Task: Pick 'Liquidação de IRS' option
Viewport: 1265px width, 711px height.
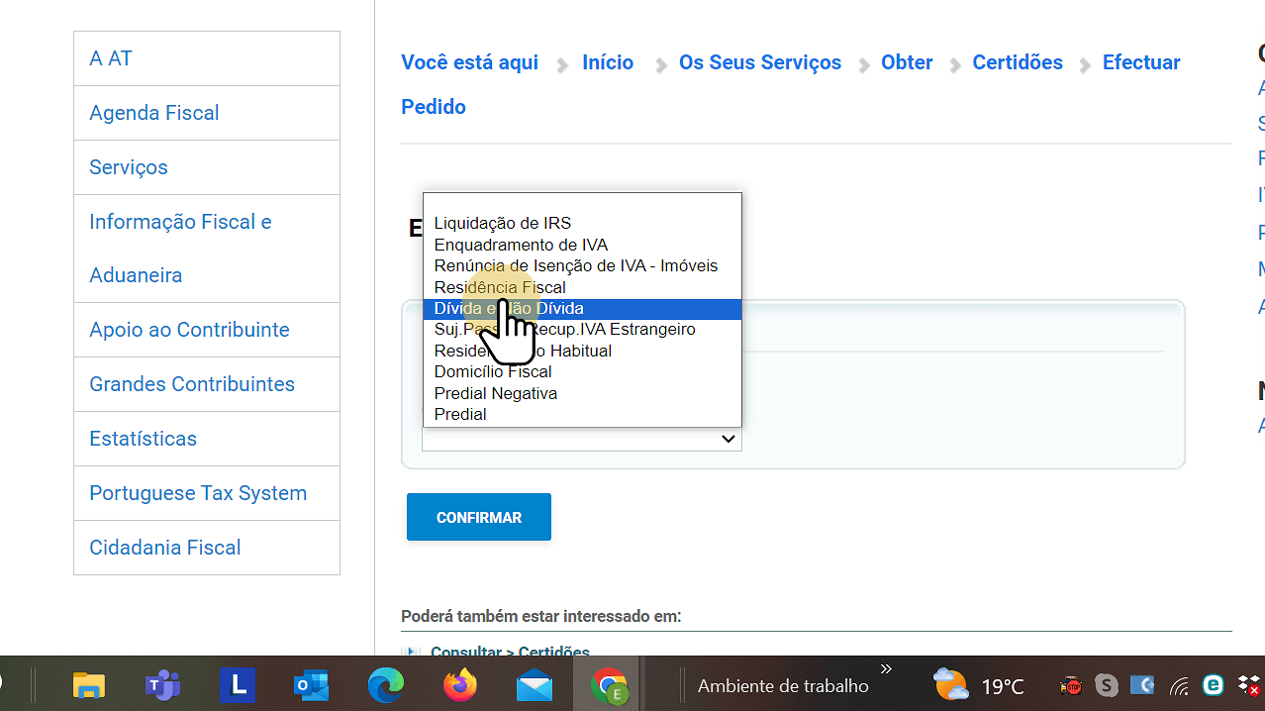Action: point(502,224)
